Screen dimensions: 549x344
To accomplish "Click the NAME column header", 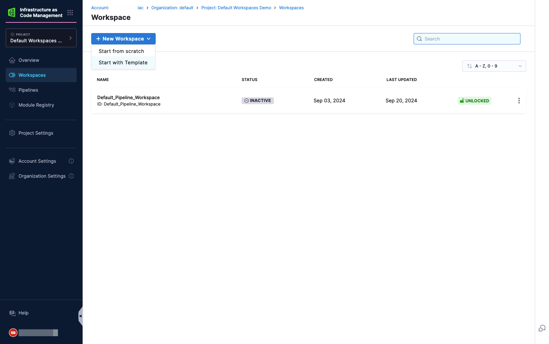I will tap(103, 80).
